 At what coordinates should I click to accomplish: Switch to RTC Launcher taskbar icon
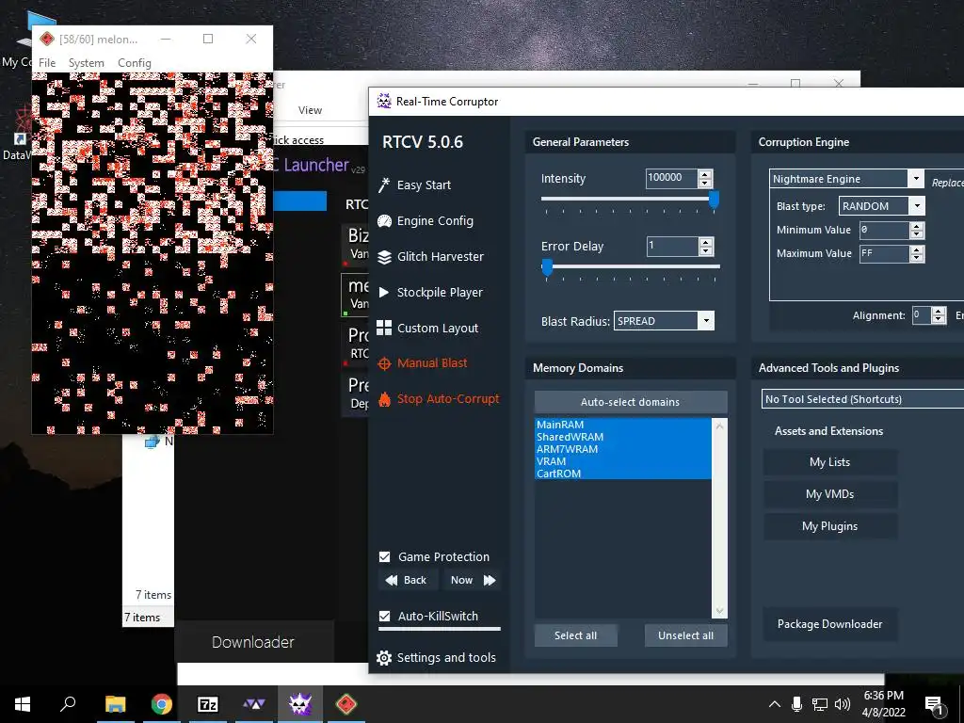tap(254, 704)
